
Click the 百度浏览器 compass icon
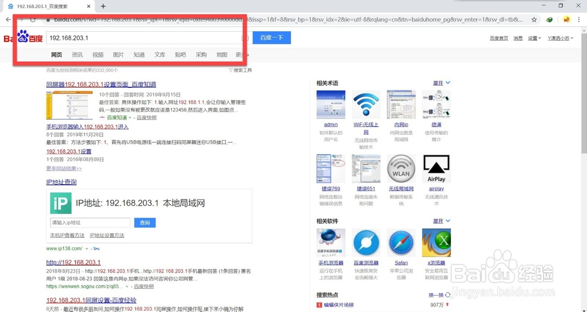pos(366,243)
